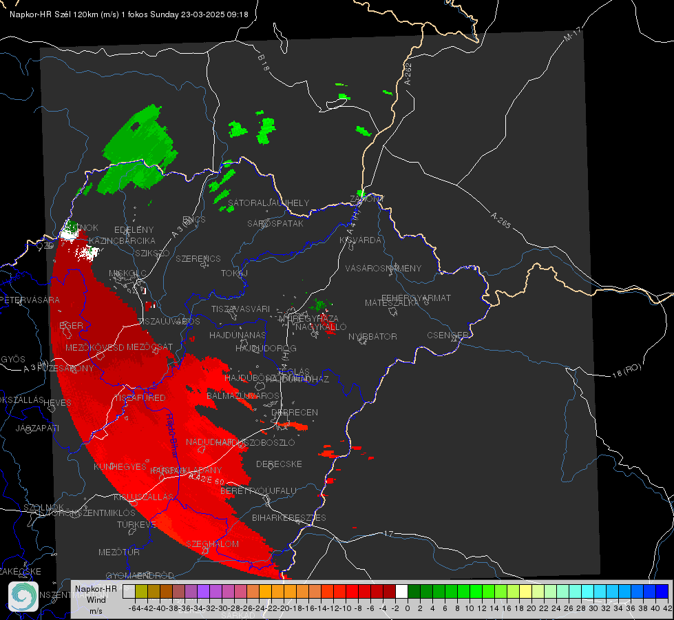The image size is (674, 620).
Task: Click the BERETTYÓÚJFALU label
Action: pyautogui.click(x=258, y=490)
